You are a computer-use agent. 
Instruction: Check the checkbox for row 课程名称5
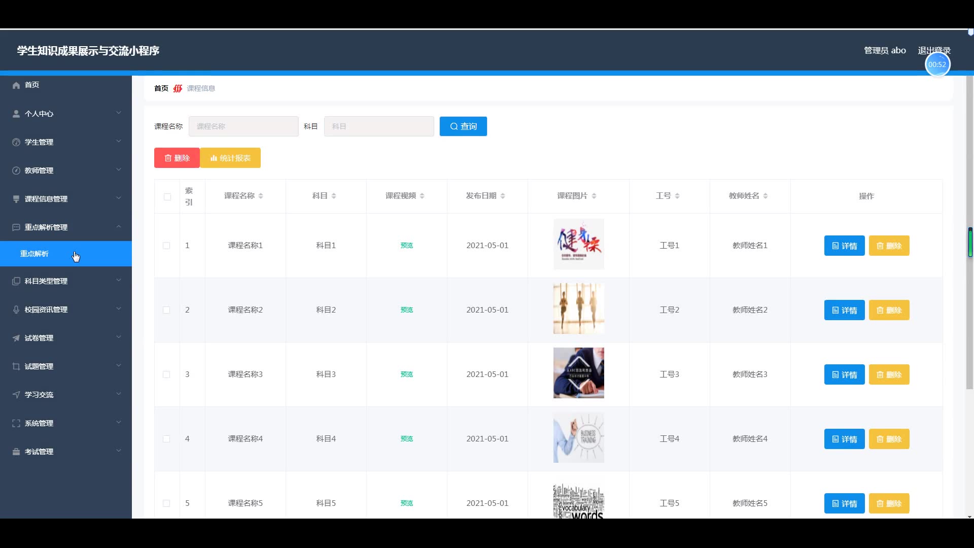coord(166,503)
